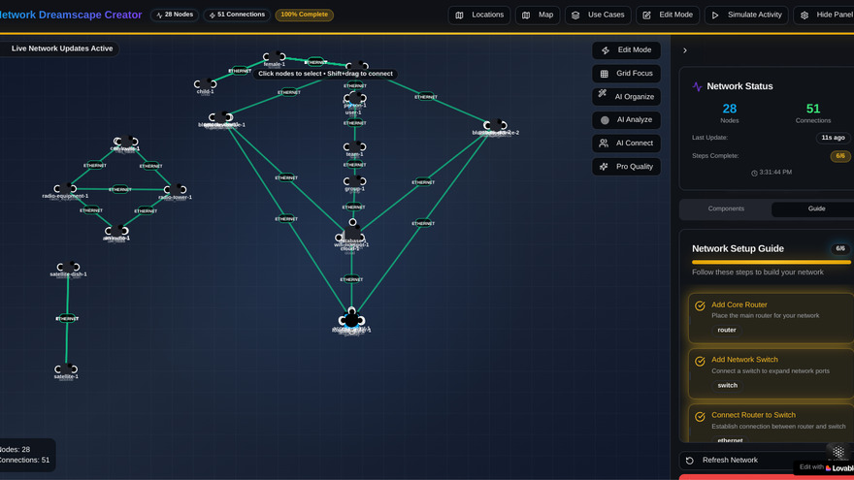Open the Map view

pyautogui.click(x=537, y=16)
